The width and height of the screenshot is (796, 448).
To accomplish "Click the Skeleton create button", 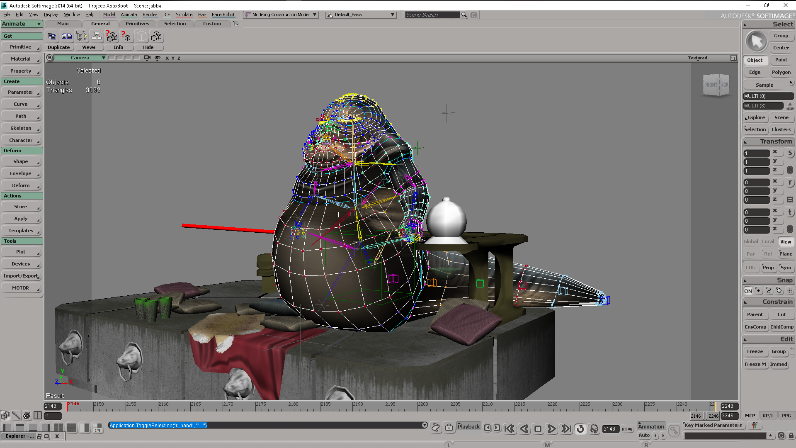I will [x=21, y=128].
